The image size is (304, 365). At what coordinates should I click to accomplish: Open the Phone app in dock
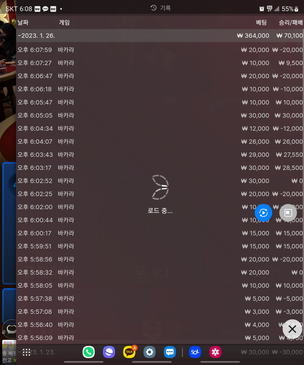(x=88, y=352)
